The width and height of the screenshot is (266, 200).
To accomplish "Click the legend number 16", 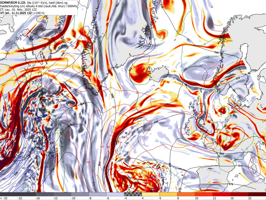I will [232, 198].
